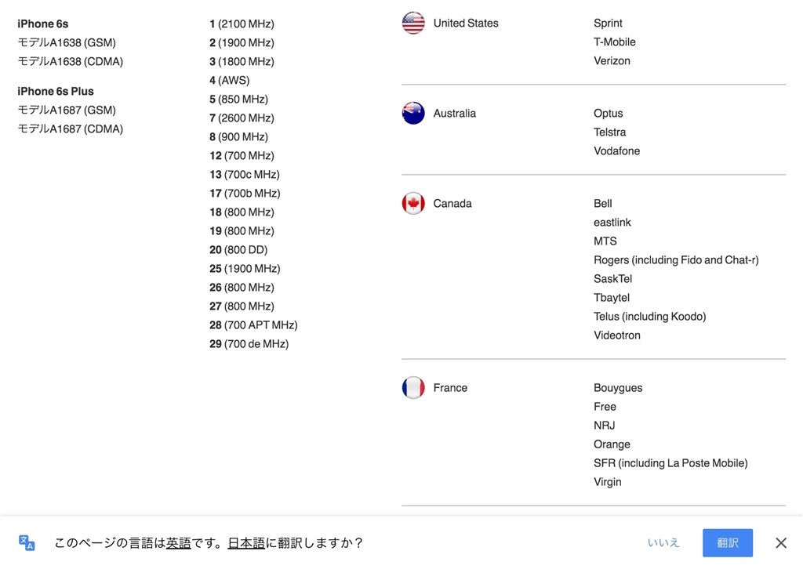Image resolution: width=803 pixels, height=569 pixels.
Task: Click SFR (including La Poste Mobile)
Action: point(670,463)
